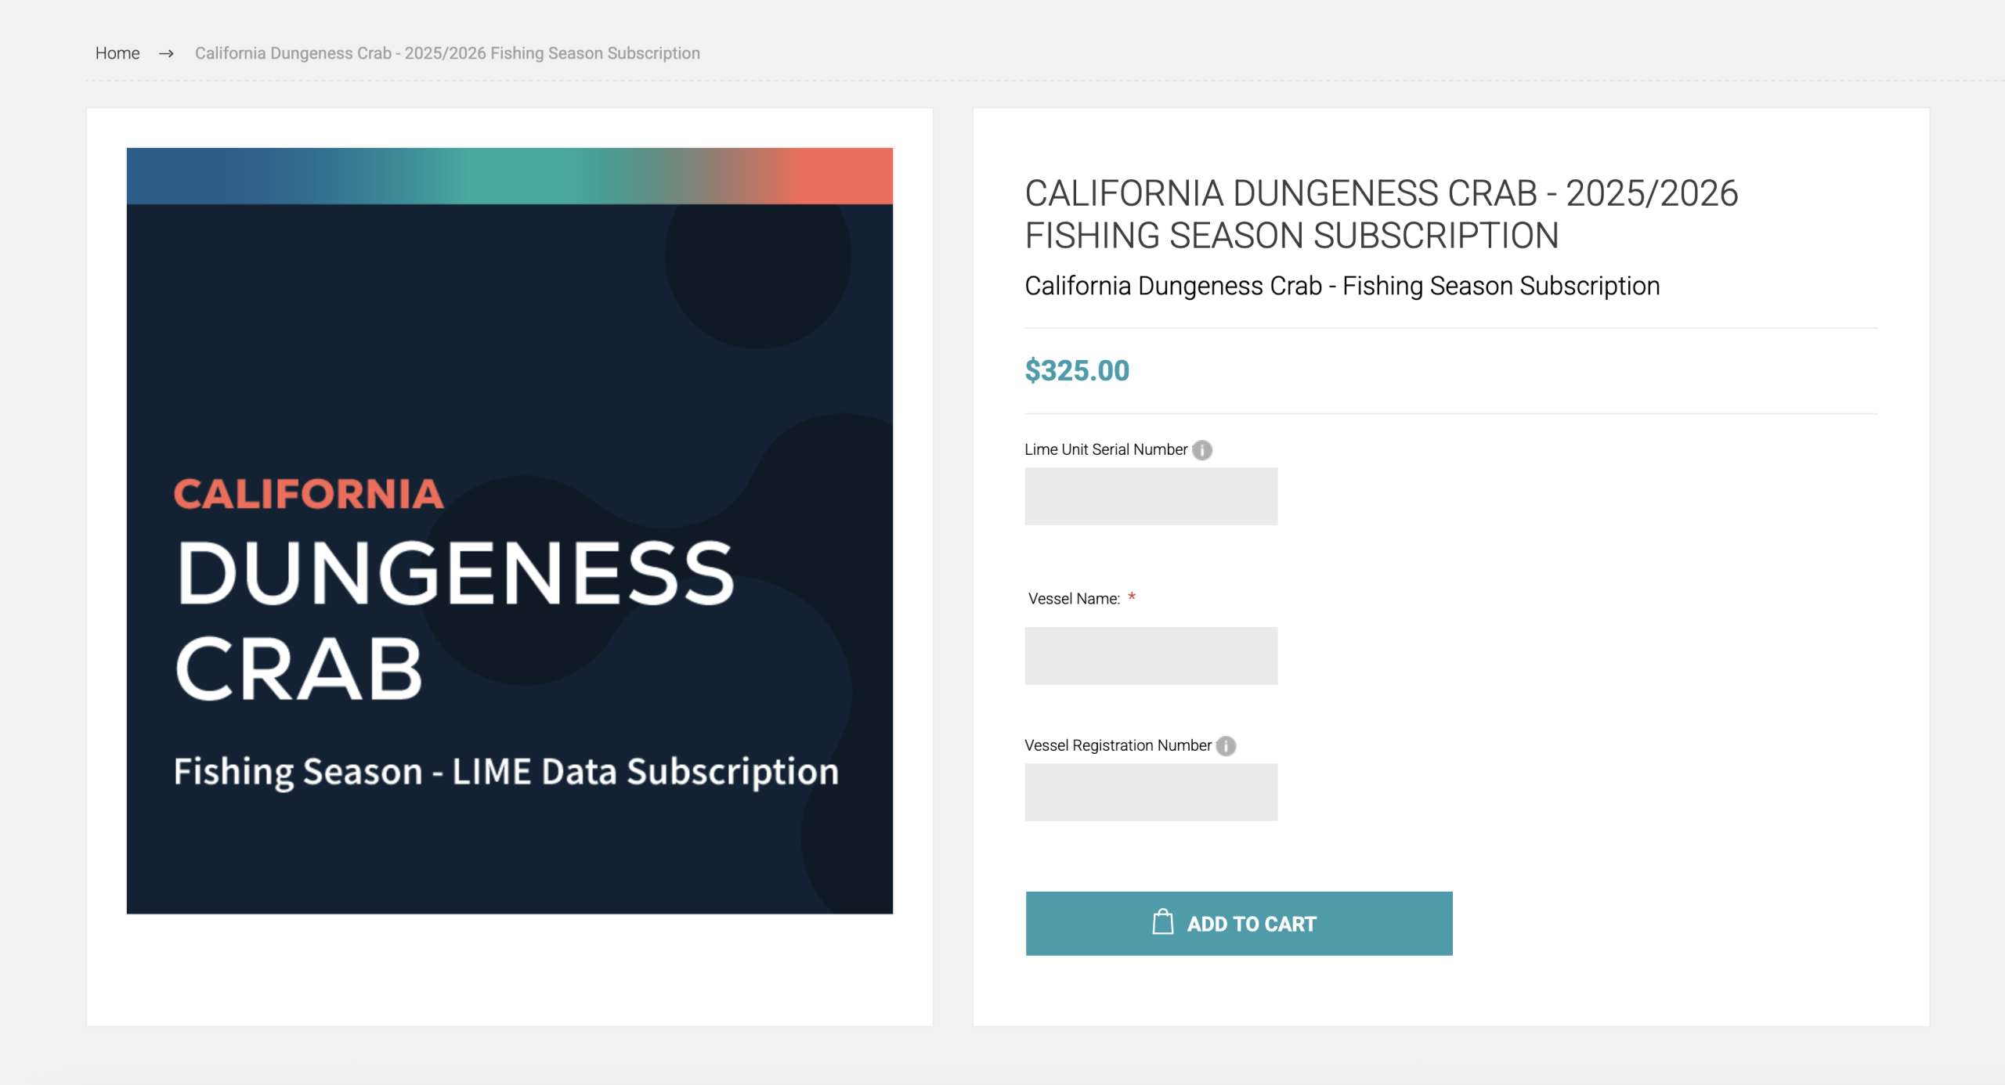
Task: Focus the Vessel Name input field
Action: pyautogui.click(x=1151, y=656)
